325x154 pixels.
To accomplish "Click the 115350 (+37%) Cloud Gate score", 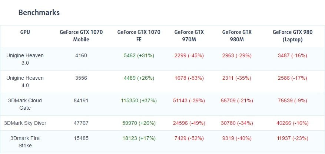I will pos(139,100).
